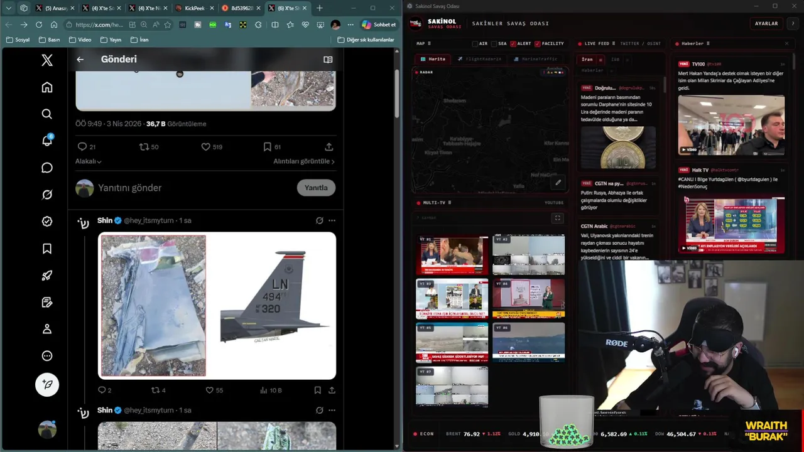804x452 pixels.
Task: Open Grok icon in X sidebar
Action: (x=47, y=195)
